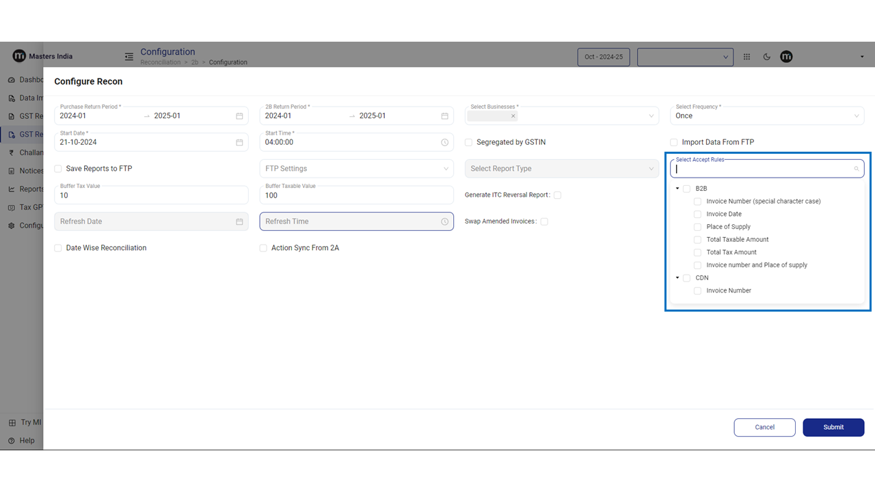Screen dimensions: 875x492
Task: Collapse the B2B tree node
Action: [677, 189]
